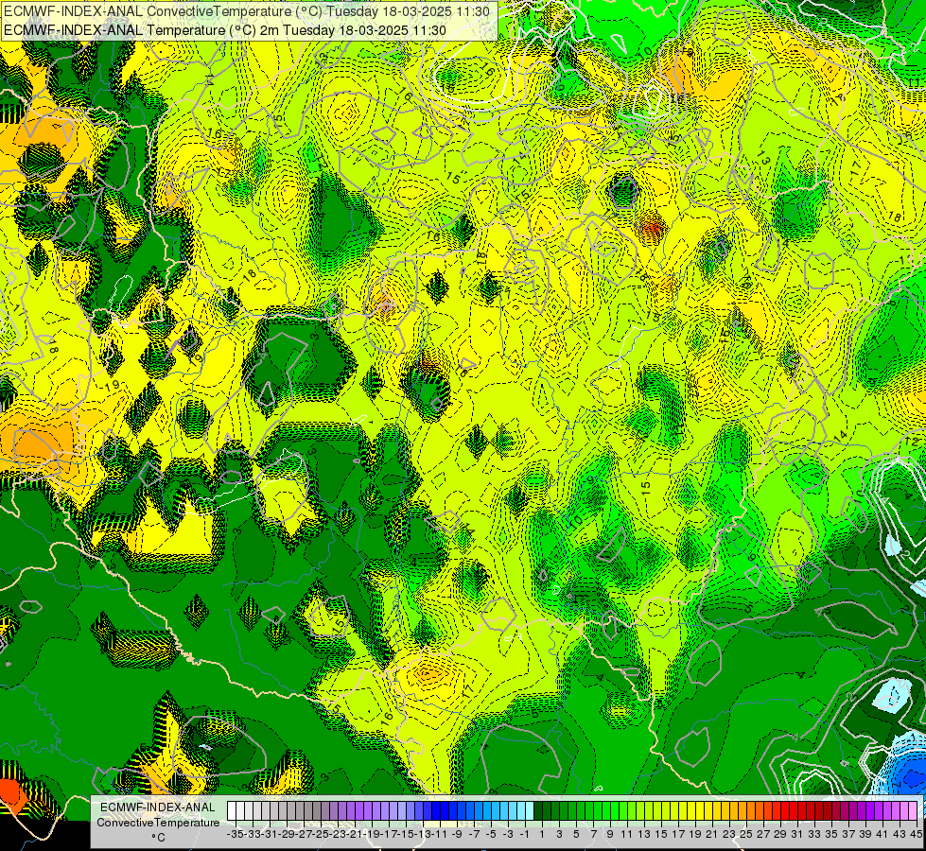The height and width of the screenshot is (851, 926).
Task: Select the pink swatch above legend value 43
Action: point(896,811)
